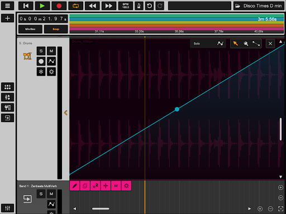
Task: Switch time display with Min/Sec button
Action: (30, 29)
